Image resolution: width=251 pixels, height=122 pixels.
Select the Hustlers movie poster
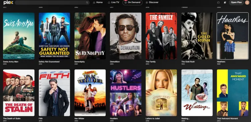click(x=125, y=93)
